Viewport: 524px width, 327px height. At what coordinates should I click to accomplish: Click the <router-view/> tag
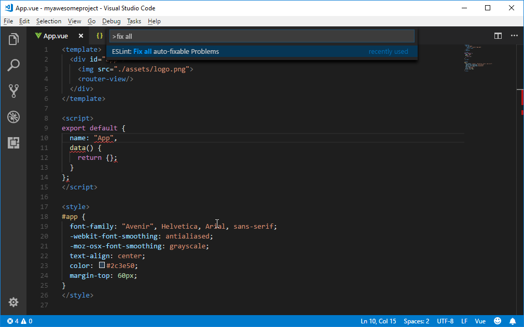click(106, 79)
